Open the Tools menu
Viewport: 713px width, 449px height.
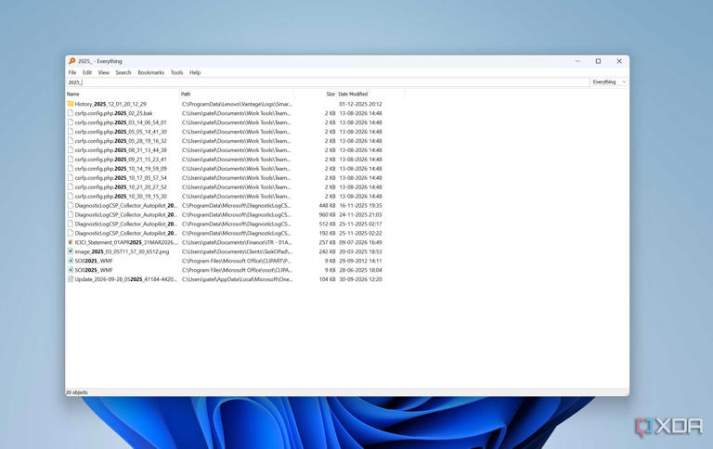[177, 72]
